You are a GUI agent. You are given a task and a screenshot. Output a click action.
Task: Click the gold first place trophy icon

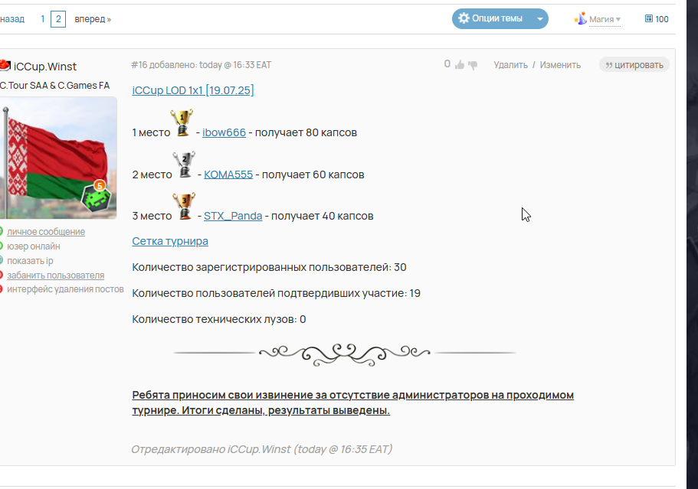(x=182, y=122)
